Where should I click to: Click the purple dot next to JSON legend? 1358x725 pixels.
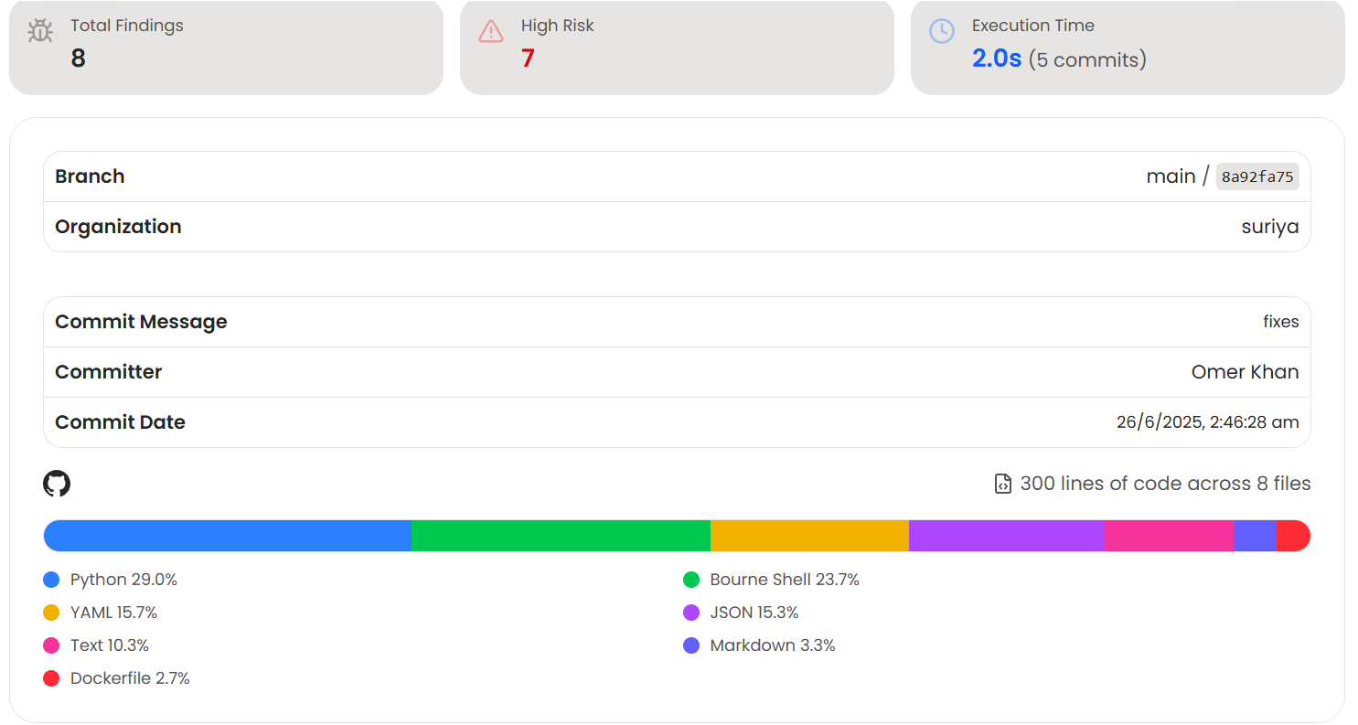[x=691, y=613]
